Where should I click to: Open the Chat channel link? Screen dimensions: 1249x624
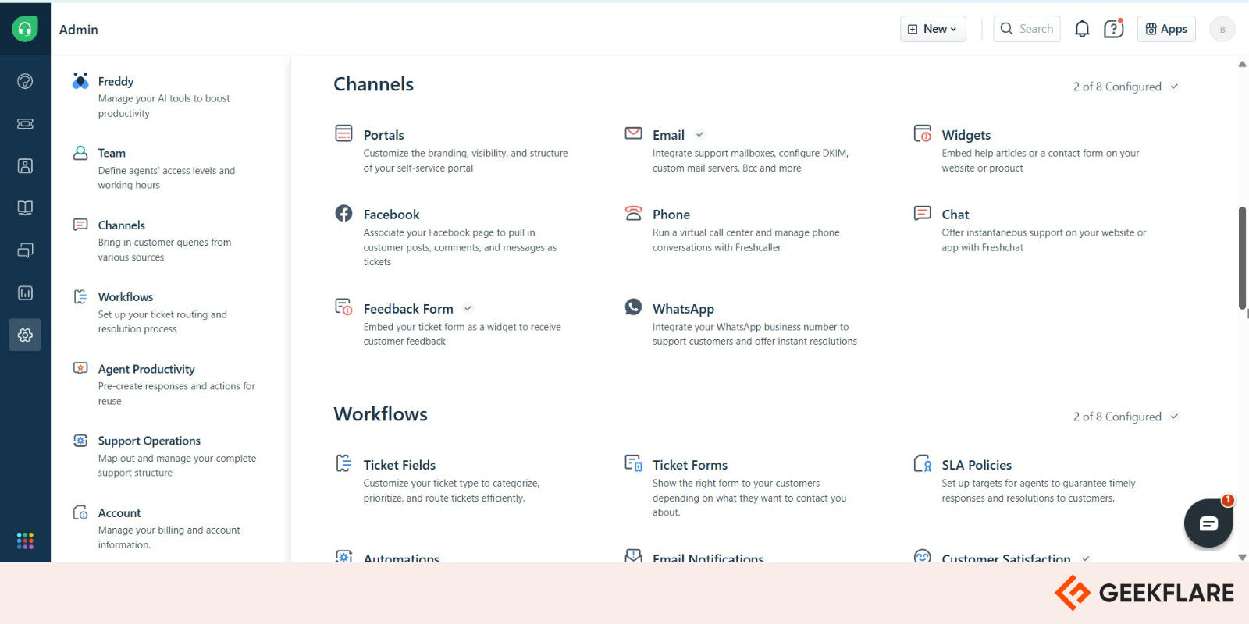coord(955,214)
